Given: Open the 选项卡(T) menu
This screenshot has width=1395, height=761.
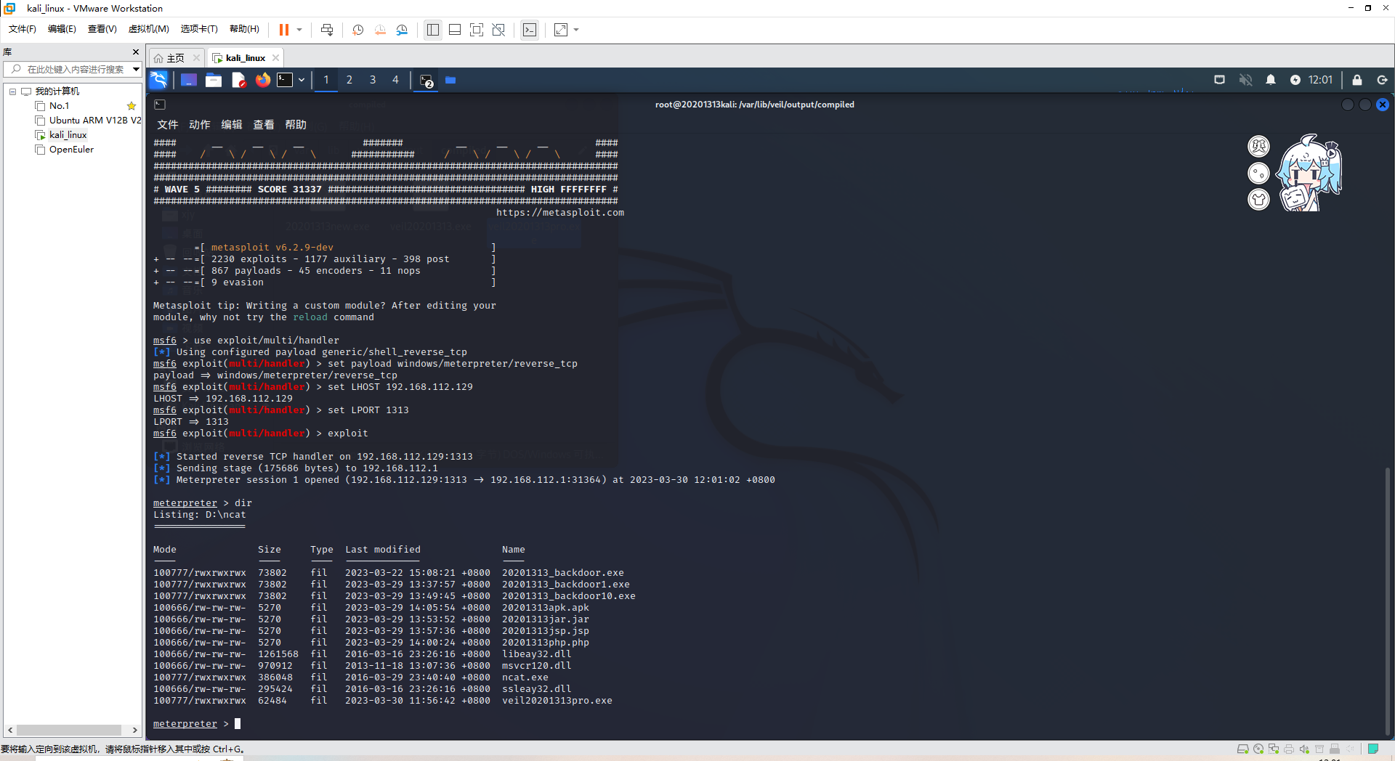Looking at the screenshot, I should pos(199,29).
